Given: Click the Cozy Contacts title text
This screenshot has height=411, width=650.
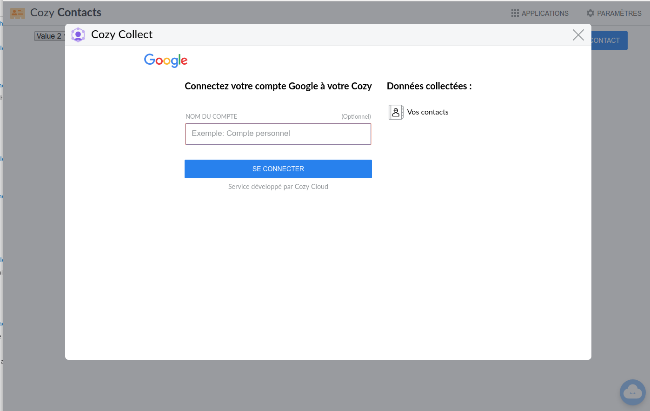Looking at the screenshot, I should 66,13.
